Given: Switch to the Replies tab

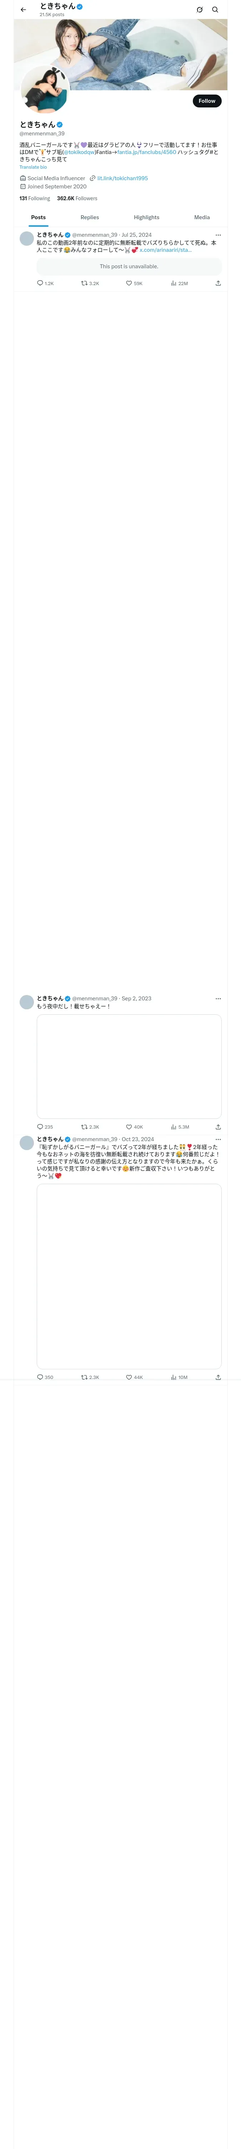Looking at the screenshot, I should coord(90,218).
